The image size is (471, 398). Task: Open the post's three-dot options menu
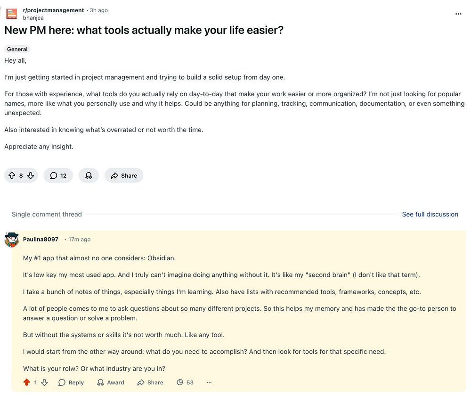click(x=458, y=14)
